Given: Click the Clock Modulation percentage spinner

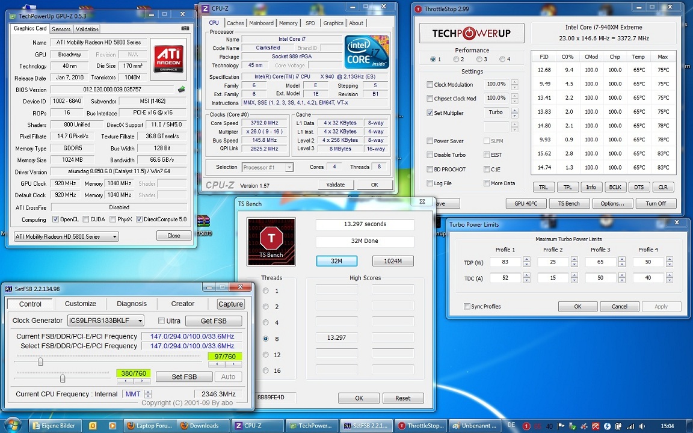Looking at the screenshot, I should pos(514,84).
